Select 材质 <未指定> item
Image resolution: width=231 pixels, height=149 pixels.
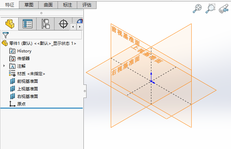click(x=31, y=74)
